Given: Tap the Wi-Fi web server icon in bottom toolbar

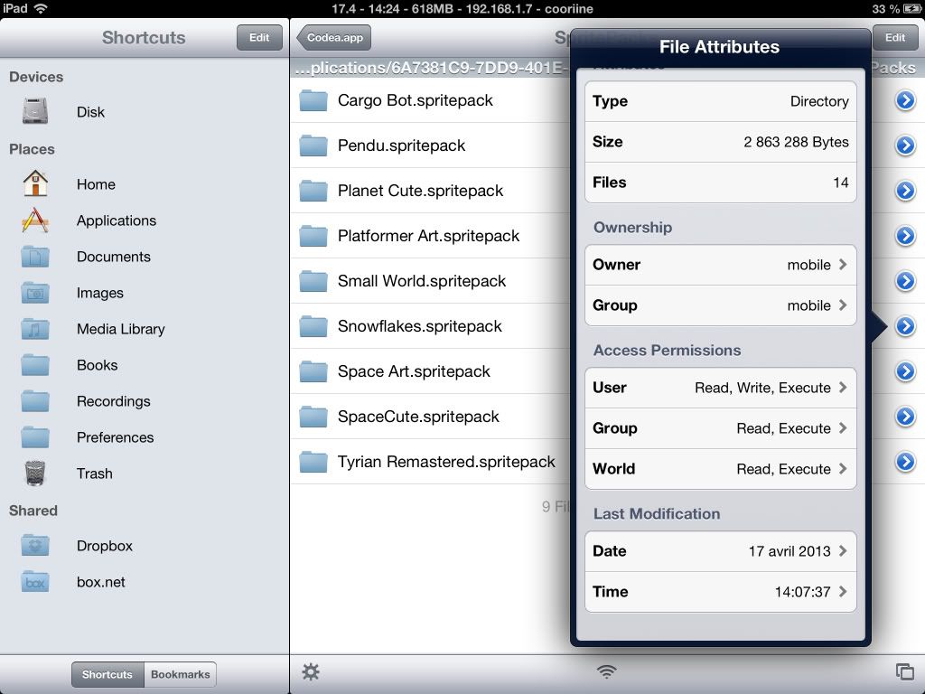Looking at the screenshot, I should (x=606, y=671).
